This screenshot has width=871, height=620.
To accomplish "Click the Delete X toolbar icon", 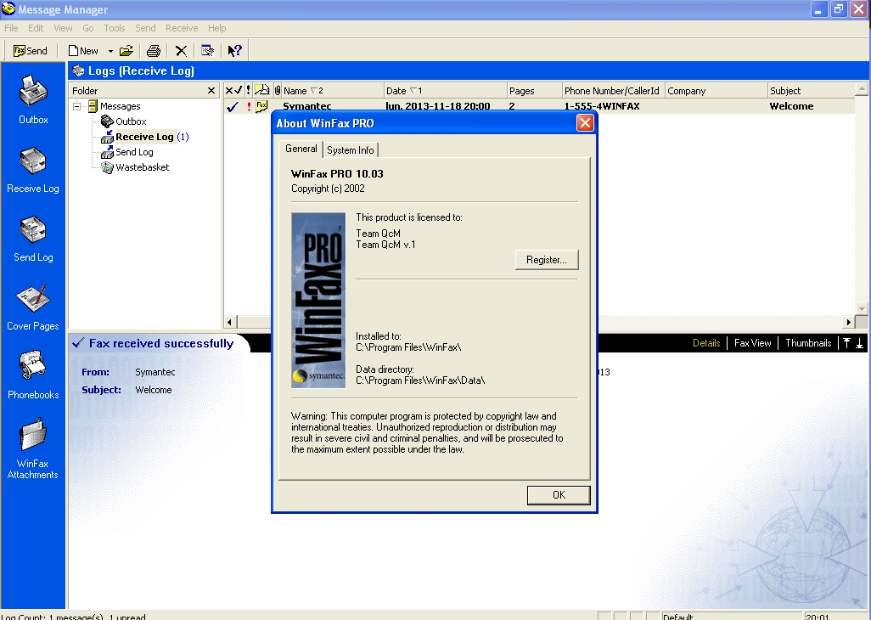I will coord(181,51).
